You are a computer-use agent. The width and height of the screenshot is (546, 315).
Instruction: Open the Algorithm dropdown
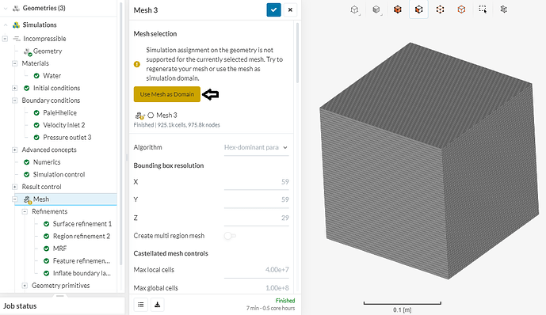(x=256, y=147)
